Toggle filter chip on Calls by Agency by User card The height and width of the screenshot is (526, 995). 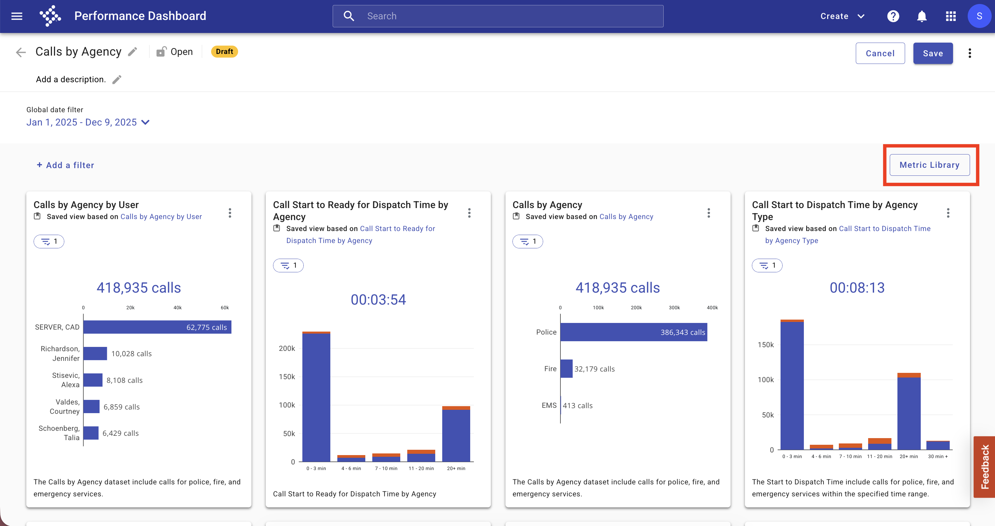coord(49,241)
